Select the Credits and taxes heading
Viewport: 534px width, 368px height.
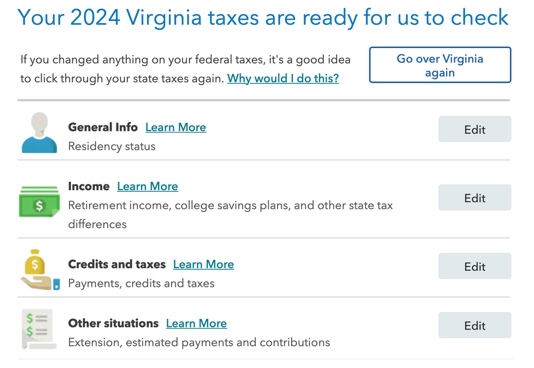(117, 264)
